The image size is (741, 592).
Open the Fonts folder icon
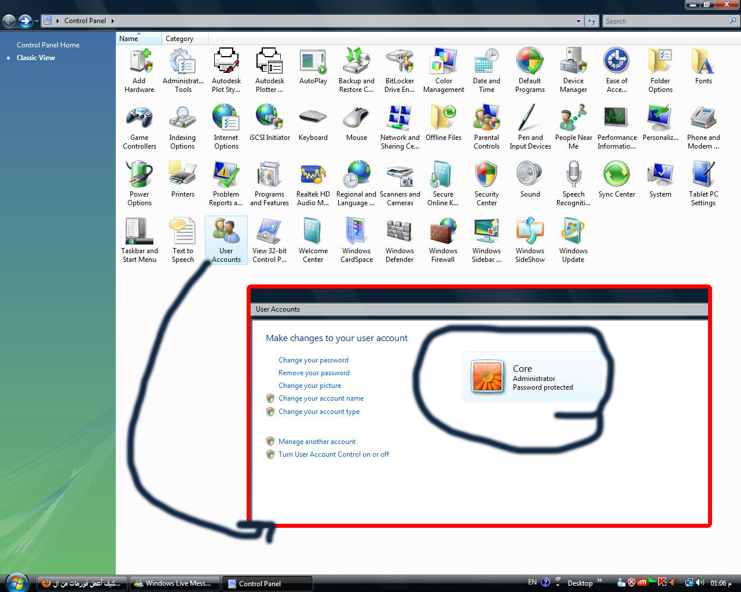click(703, 67)
